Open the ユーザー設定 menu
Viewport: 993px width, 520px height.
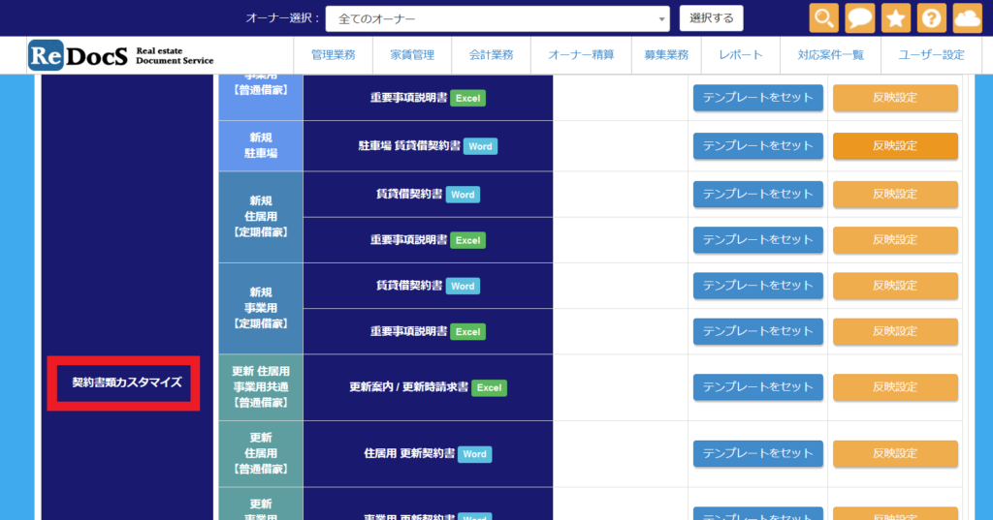(x=931, y=55)
